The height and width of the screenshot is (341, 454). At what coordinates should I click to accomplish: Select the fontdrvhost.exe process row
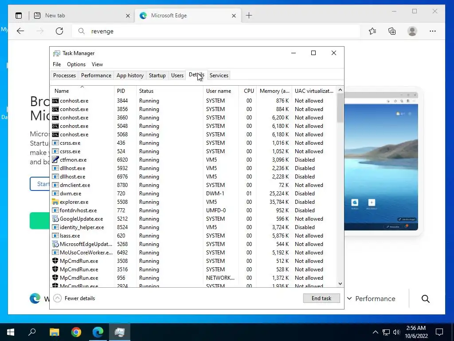[x=193, y=210]
